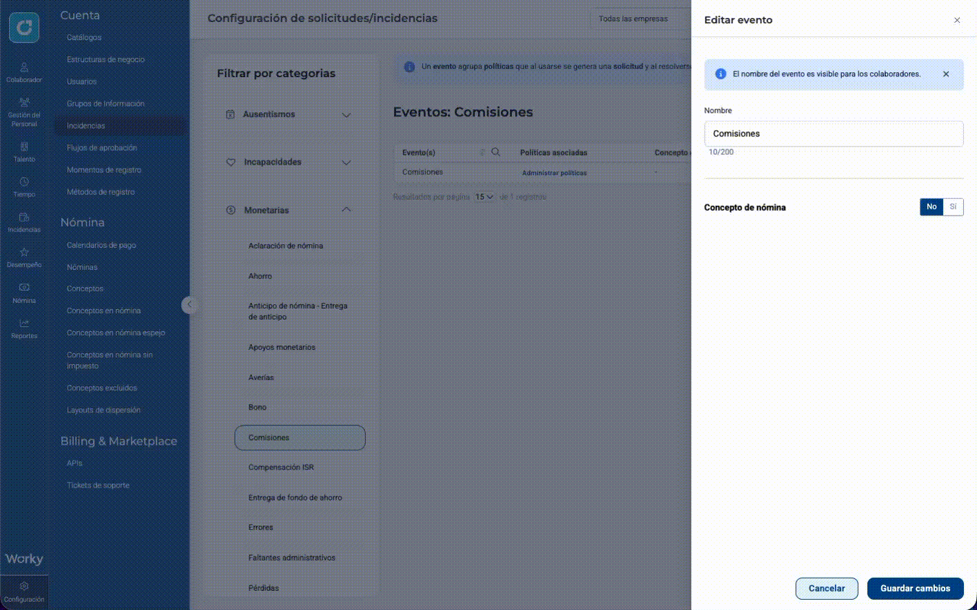Open Nómina icon in left rail
Image resolution: width=977 pixels, height=610 pixels.
point(24,293)
